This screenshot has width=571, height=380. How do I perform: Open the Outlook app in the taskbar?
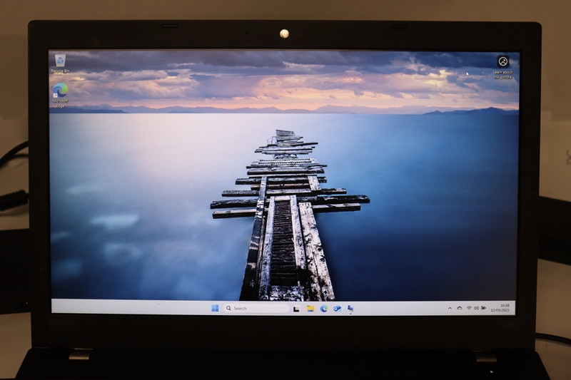337,309
